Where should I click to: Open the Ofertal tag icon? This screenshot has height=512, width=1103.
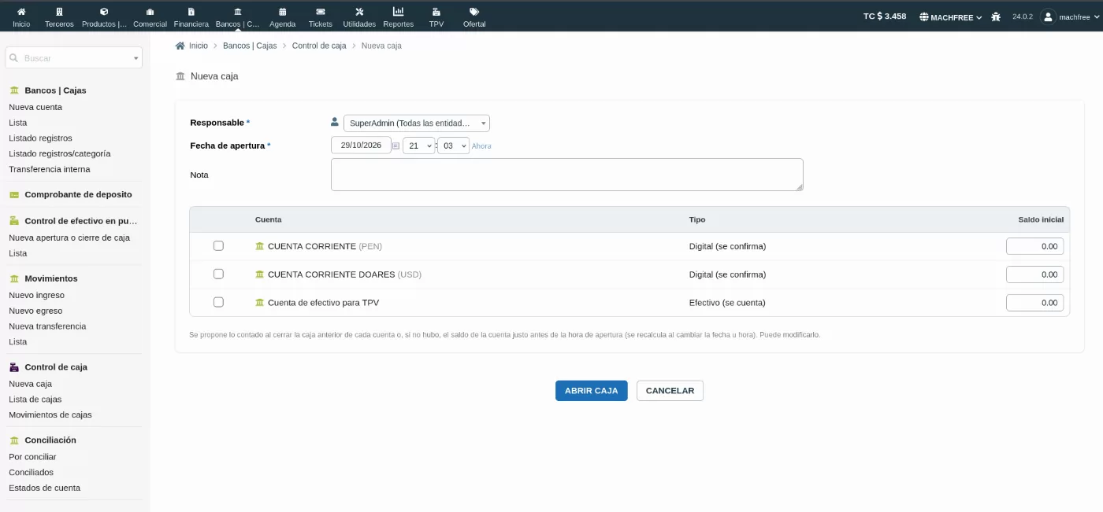474,12
